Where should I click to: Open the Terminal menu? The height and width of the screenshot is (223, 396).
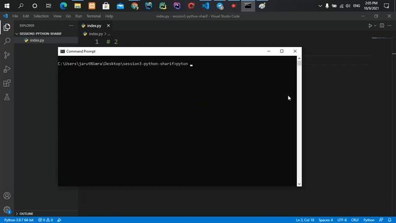pyautogui.click(x=93, y=16)
